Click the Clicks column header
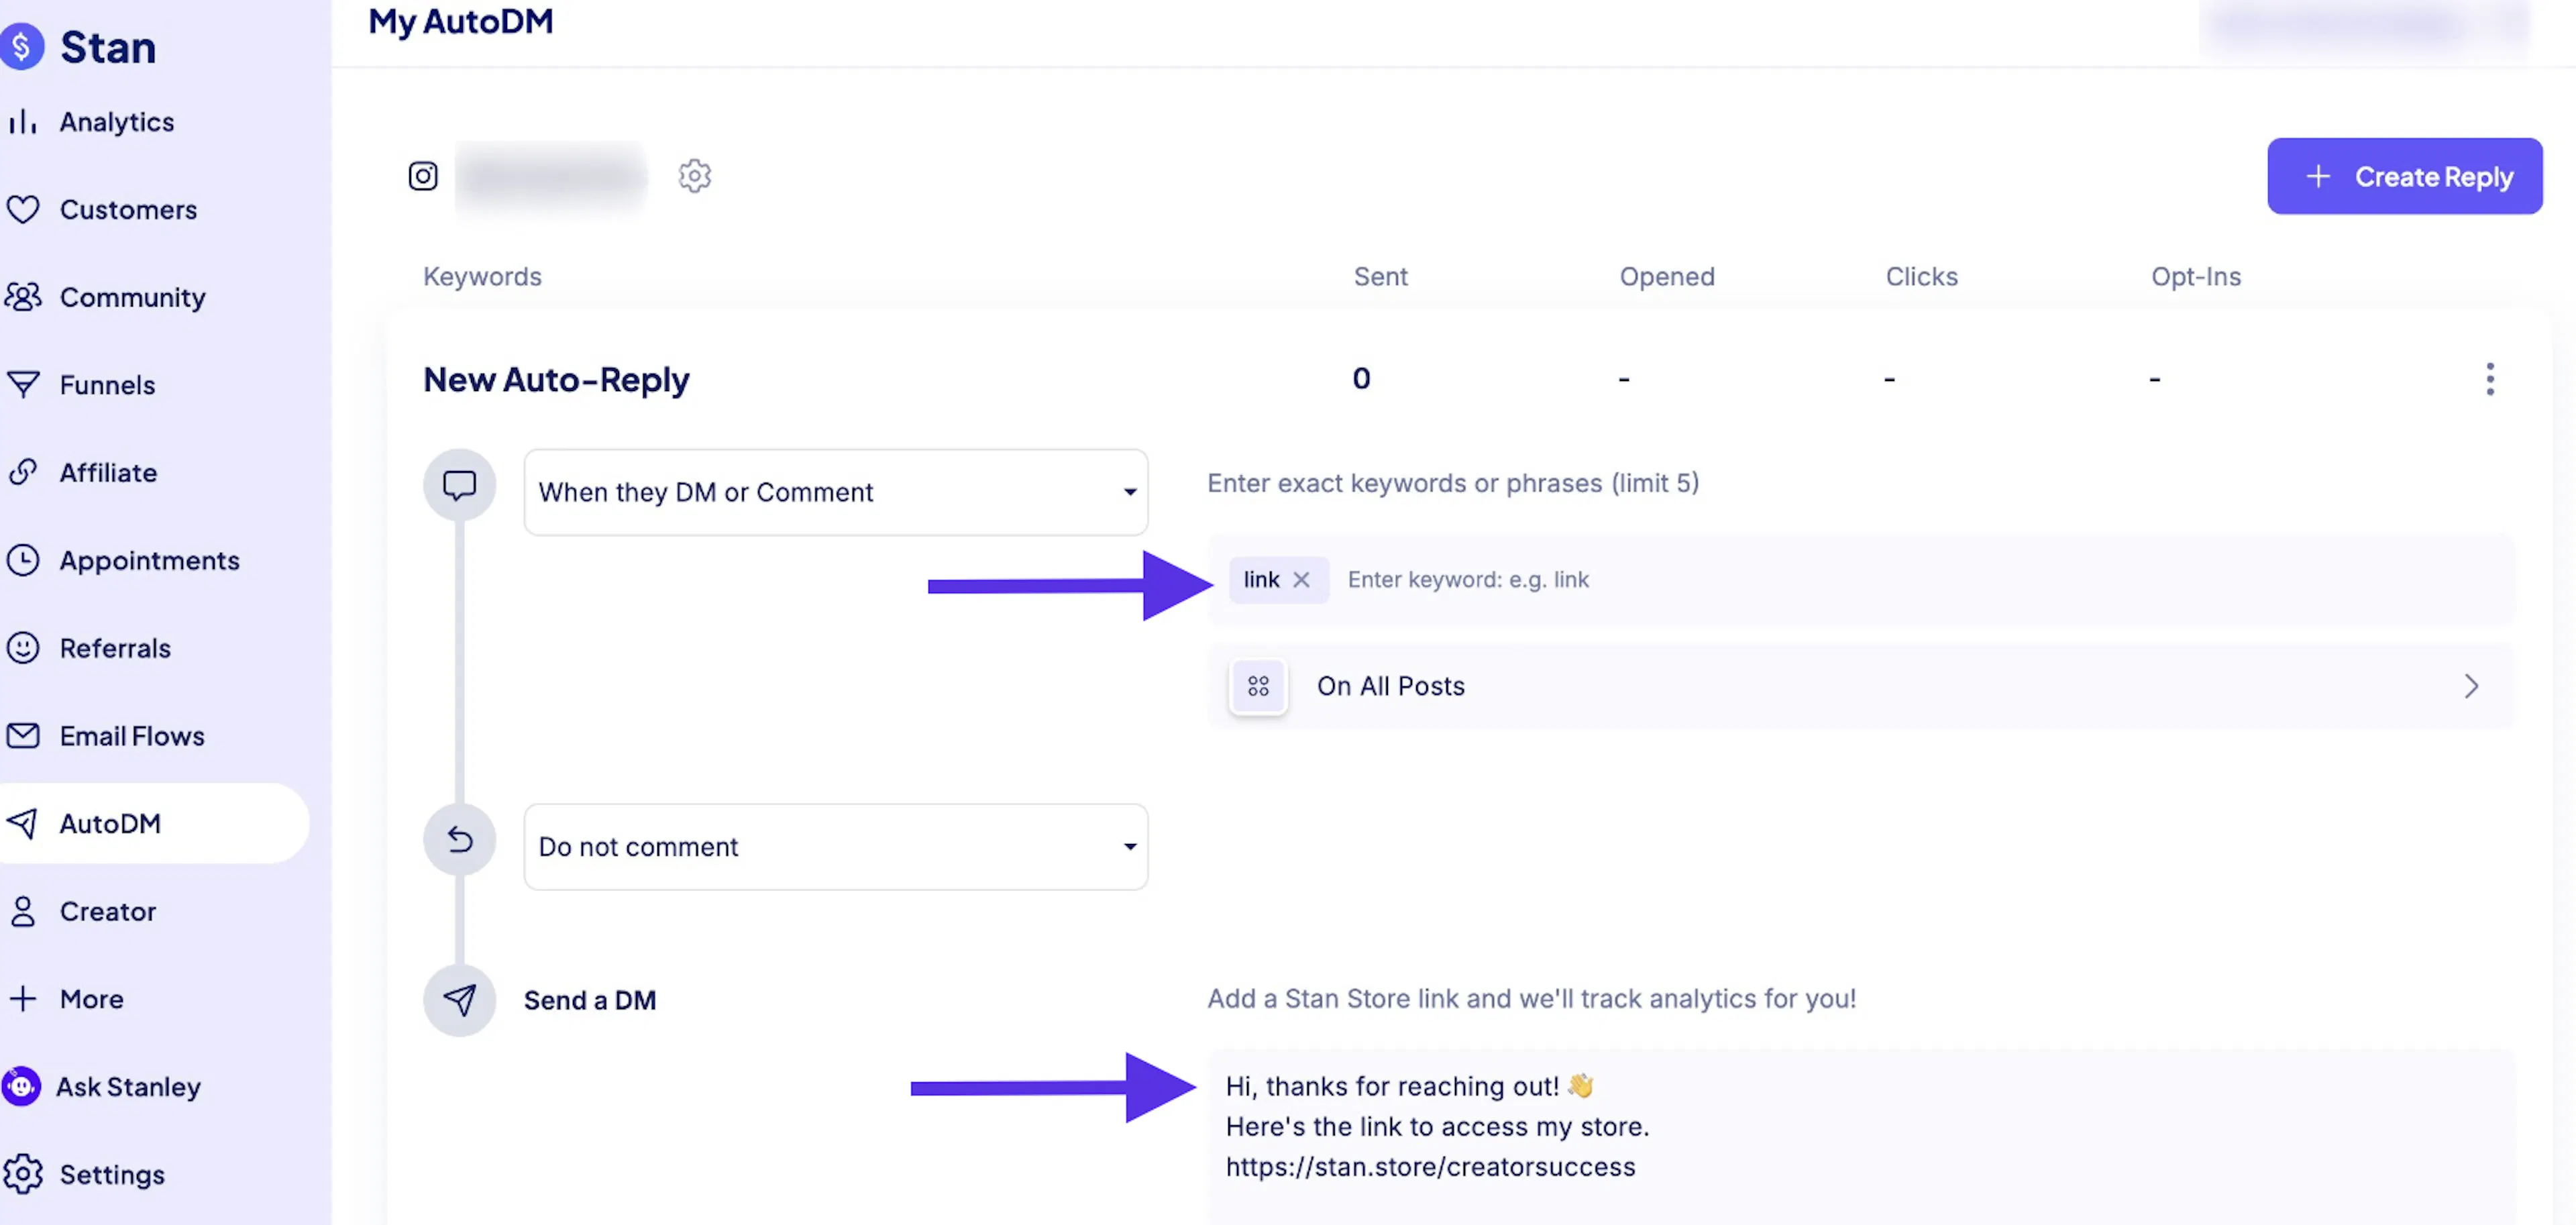2576x1225 pixels. click(x=1921, y=276)
